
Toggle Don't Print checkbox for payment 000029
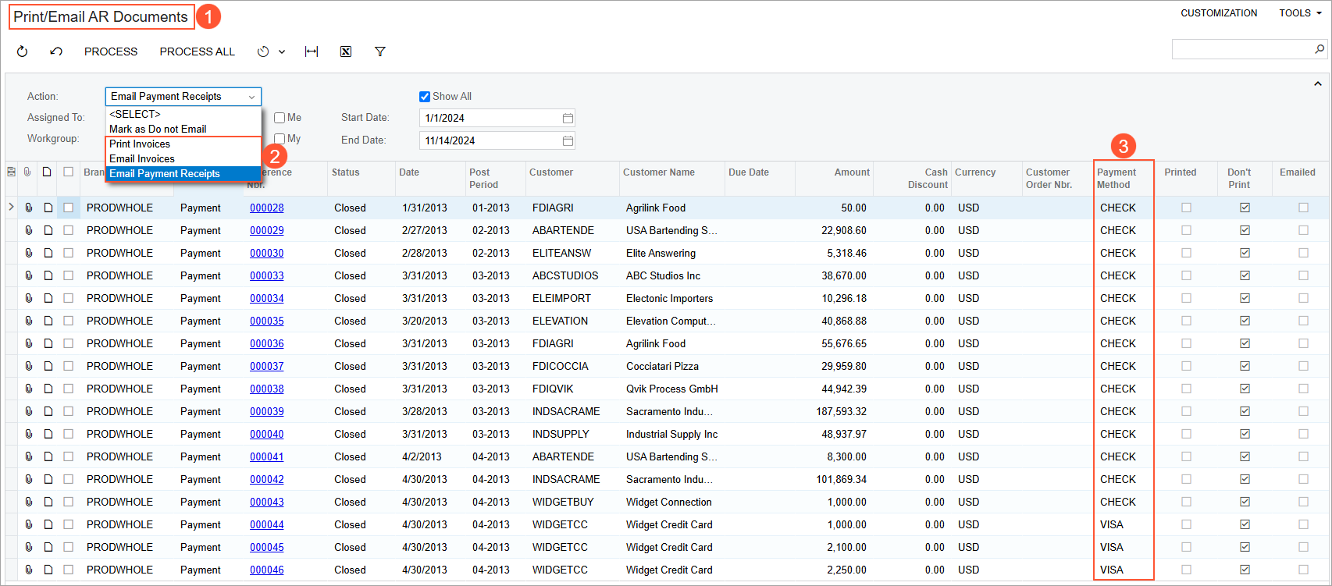(1245, 230)
